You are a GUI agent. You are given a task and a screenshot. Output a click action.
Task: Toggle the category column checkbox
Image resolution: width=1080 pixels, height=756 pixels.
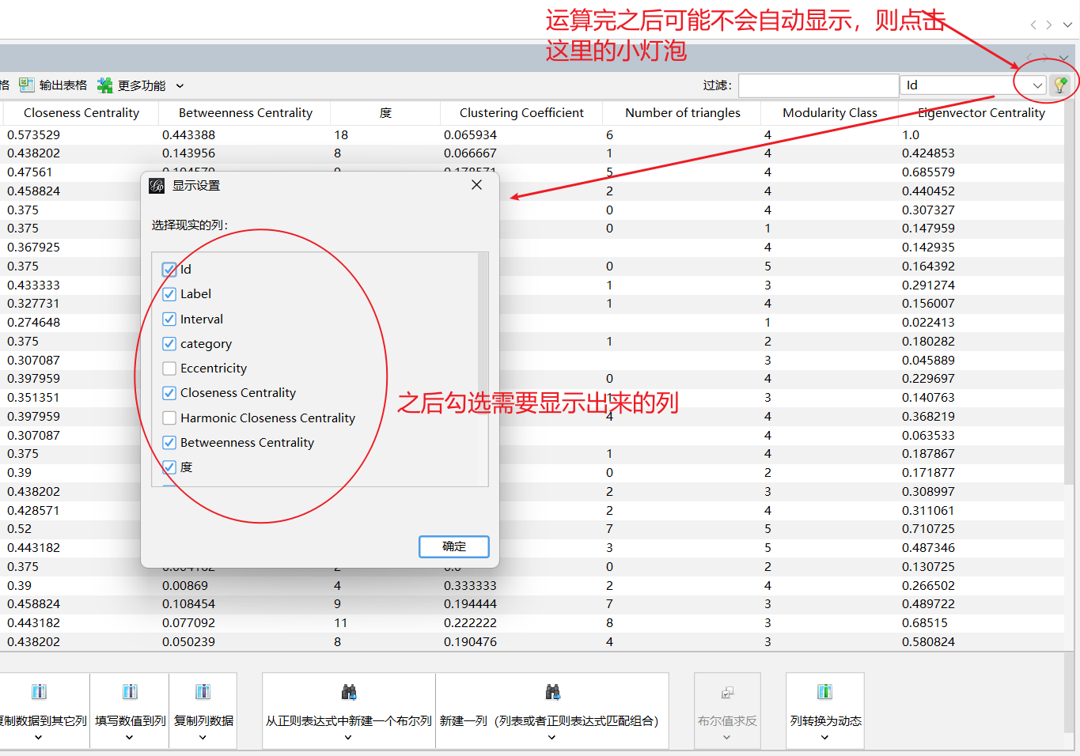pyautogui.click(x=169, y=344)
